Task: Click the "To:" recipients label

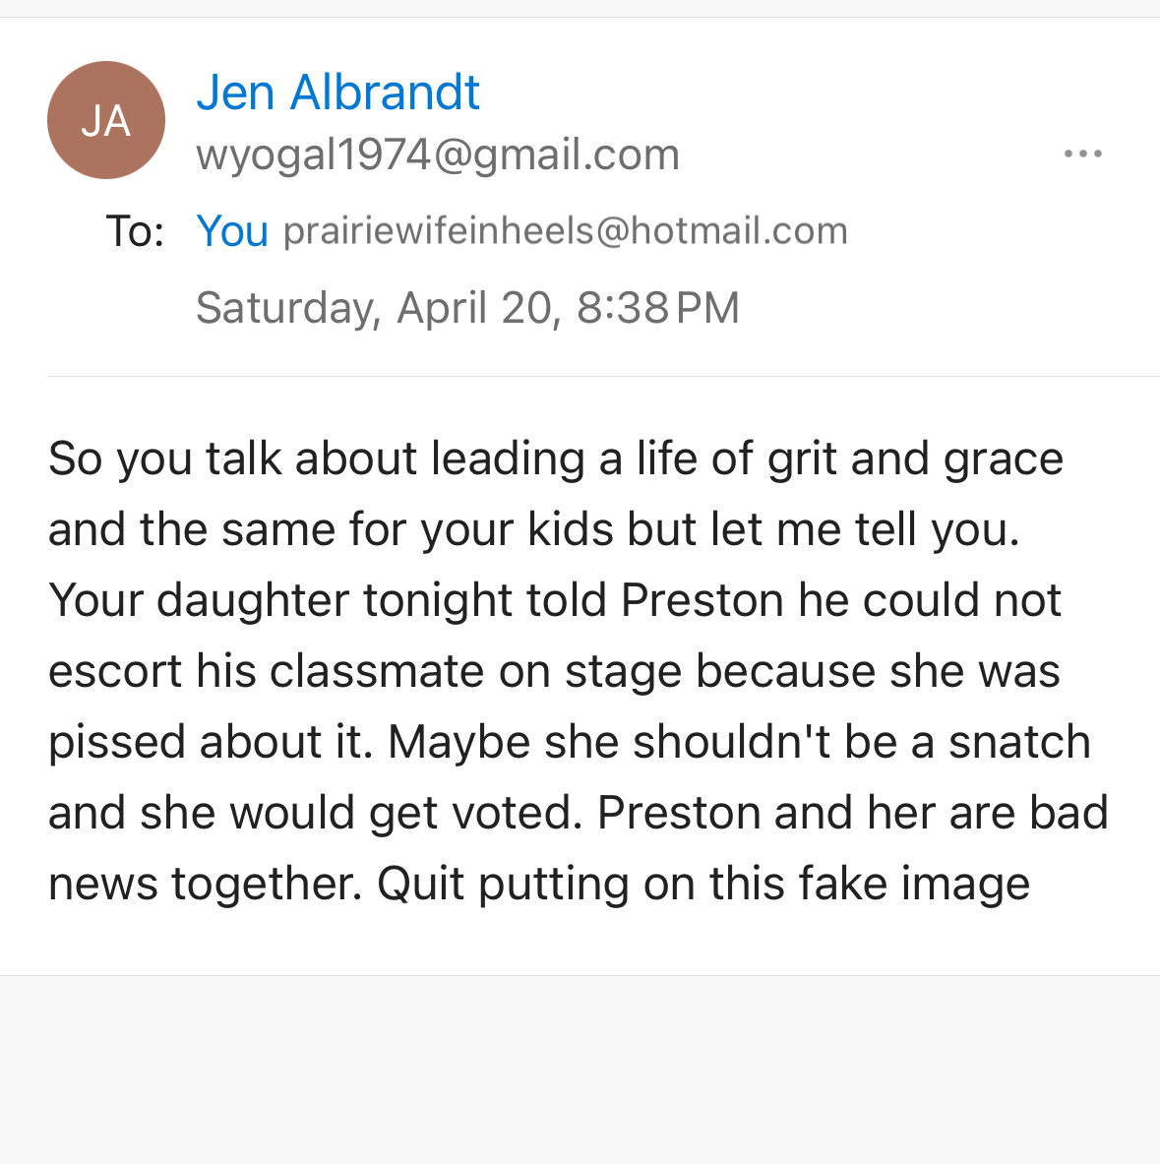Action: 135,231
